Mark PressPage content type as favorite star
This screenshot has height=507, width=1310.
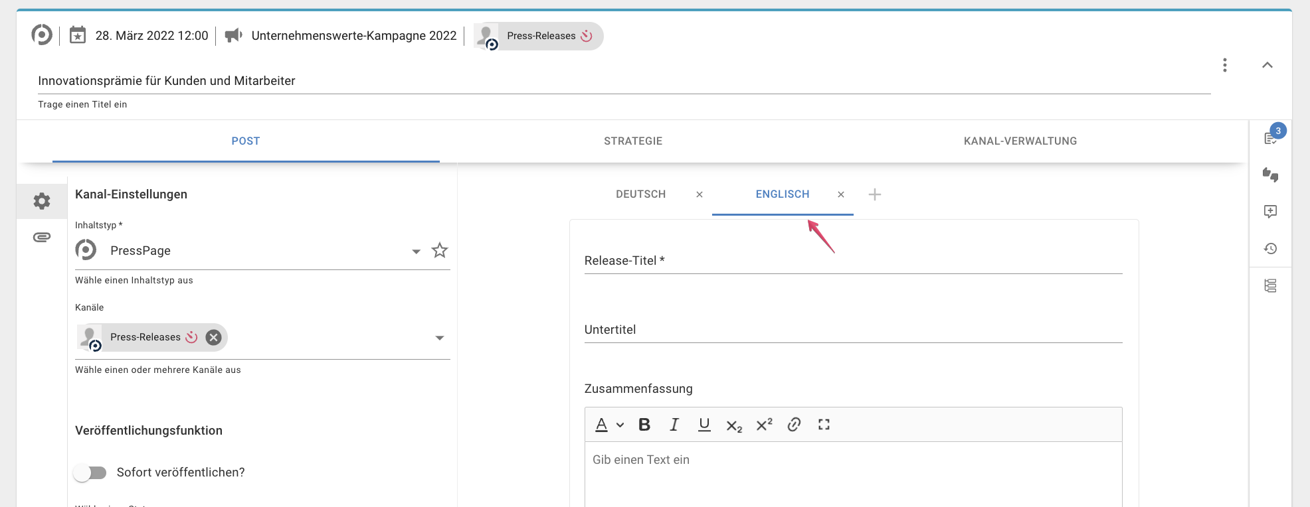(x=440, y=250)
